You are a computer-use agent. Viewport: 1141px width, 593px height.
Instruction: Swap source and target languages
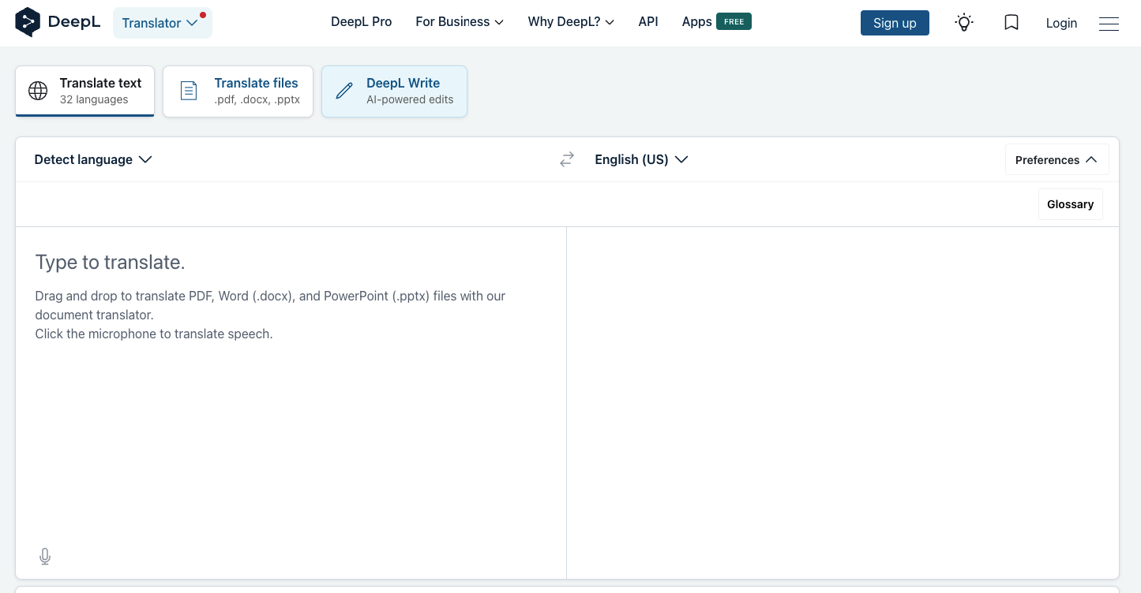[x=567, y=159]
